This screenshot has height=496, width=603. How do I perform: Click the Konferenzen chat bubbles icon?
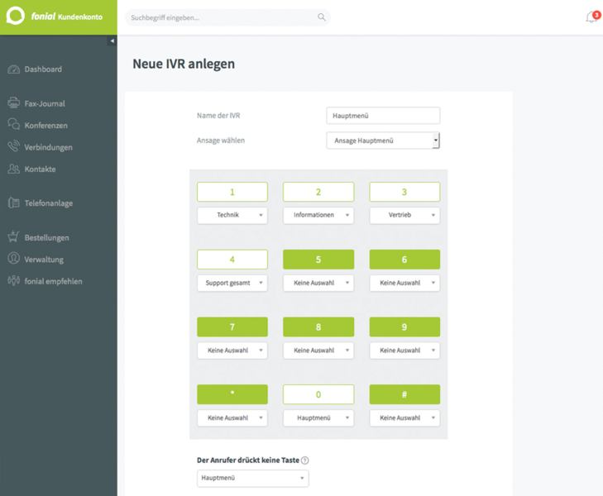click(13, 125)
